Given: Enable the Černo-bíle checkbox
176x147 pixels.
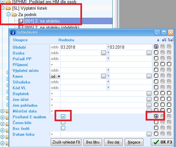Looking at the screenshot, I should pos(63,122).
